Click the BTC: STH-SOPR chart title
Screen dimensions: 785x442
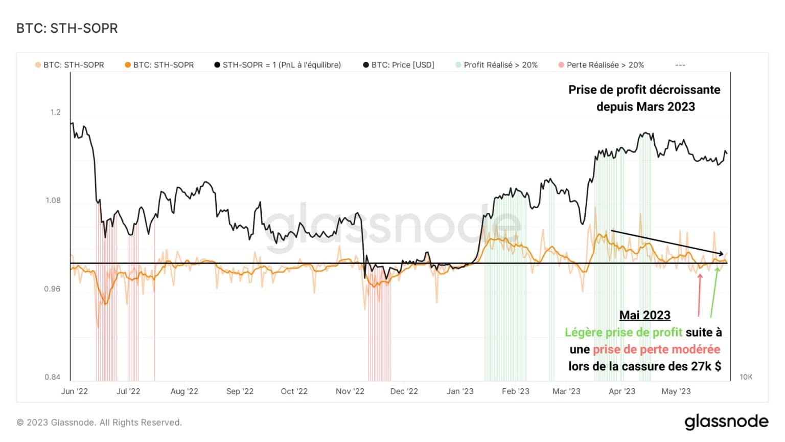67,28
